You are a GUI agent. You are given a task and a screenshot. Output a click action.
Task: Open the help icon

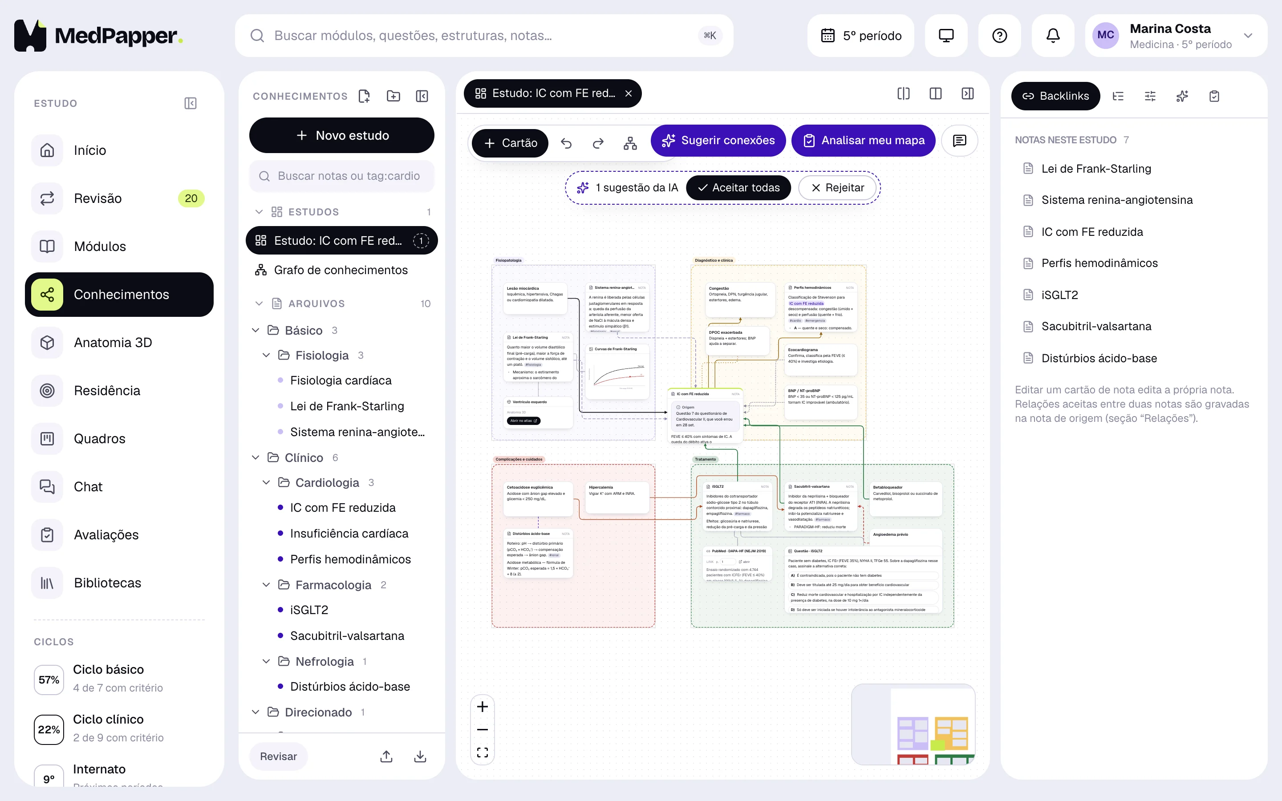999,36
